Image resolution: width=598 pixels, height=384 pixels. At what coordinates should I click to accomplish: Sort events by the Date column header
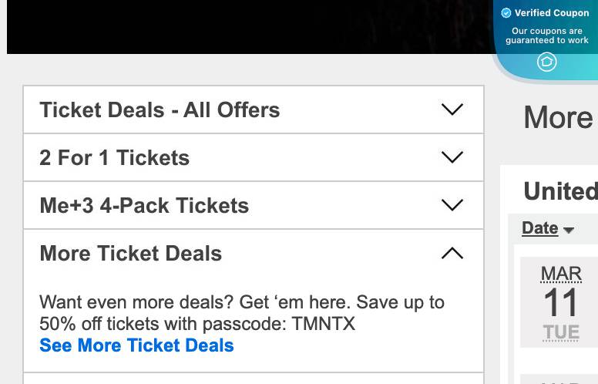point(539,227)
